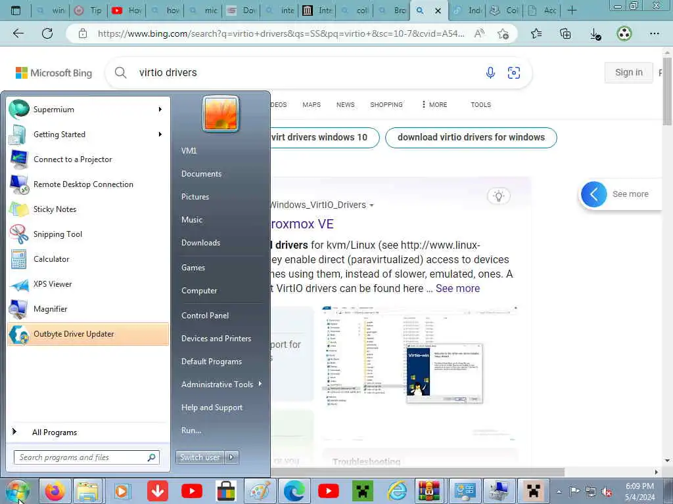Click Bing visual search camera icon

click(514, 72)
